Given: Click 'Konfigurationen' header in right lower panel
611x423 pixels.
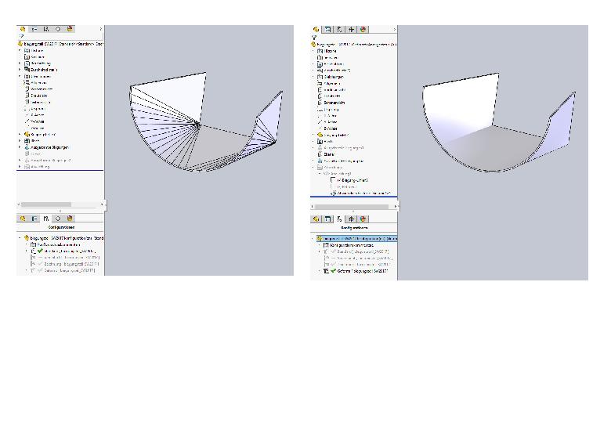Looking at the screenshot, I should point(354,228).
